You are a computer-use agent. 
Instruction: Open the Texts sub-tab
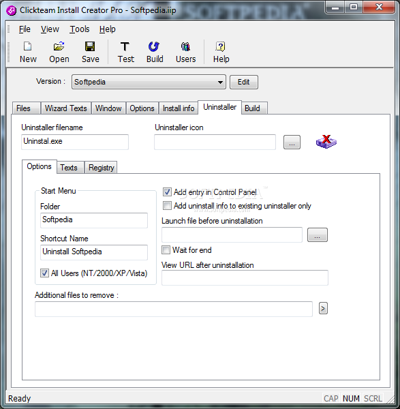point(70,167)
